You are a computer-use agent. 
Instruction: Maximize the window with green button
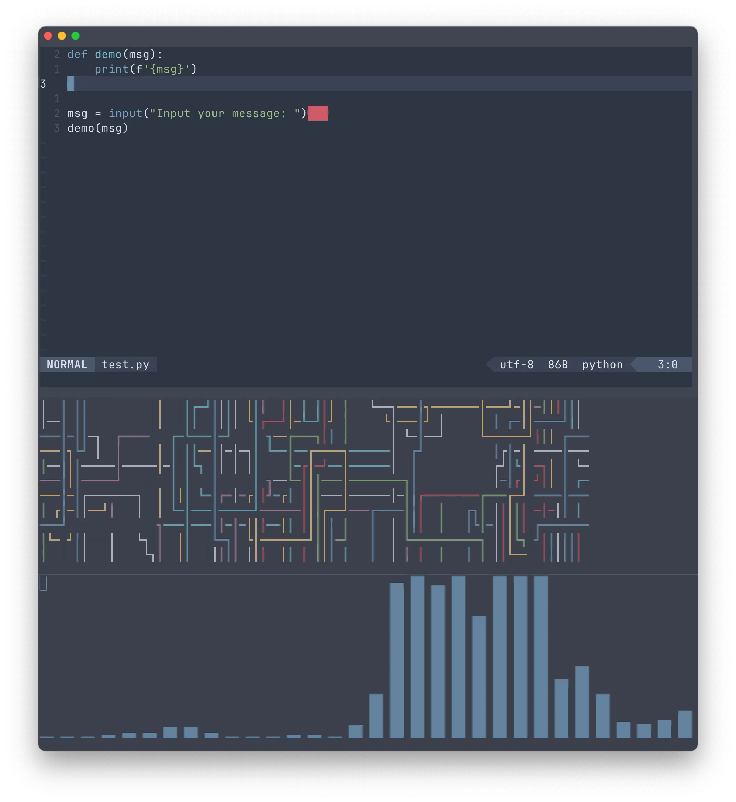point(75,36)
